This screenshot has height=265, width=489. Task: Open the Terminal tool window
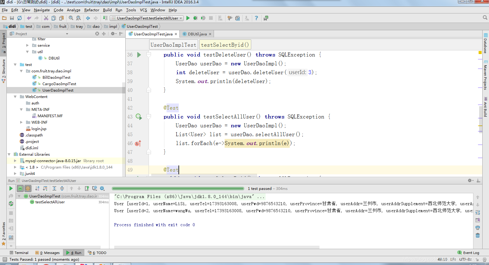(x=19, y=252)
